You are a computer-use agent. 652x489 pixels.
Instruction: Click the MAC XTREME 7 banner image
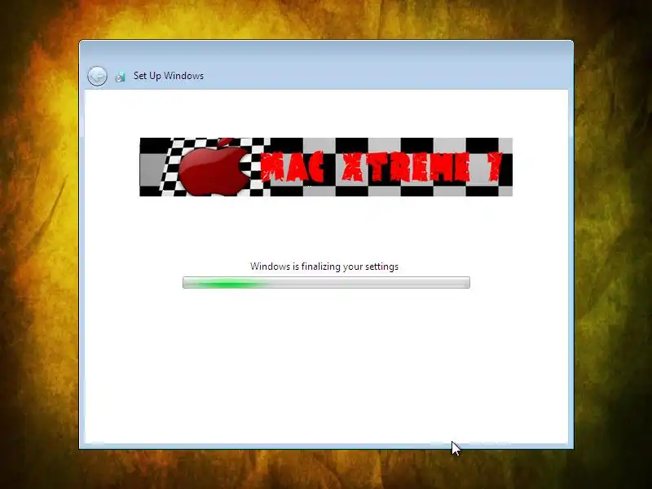(x=326, y=167)
